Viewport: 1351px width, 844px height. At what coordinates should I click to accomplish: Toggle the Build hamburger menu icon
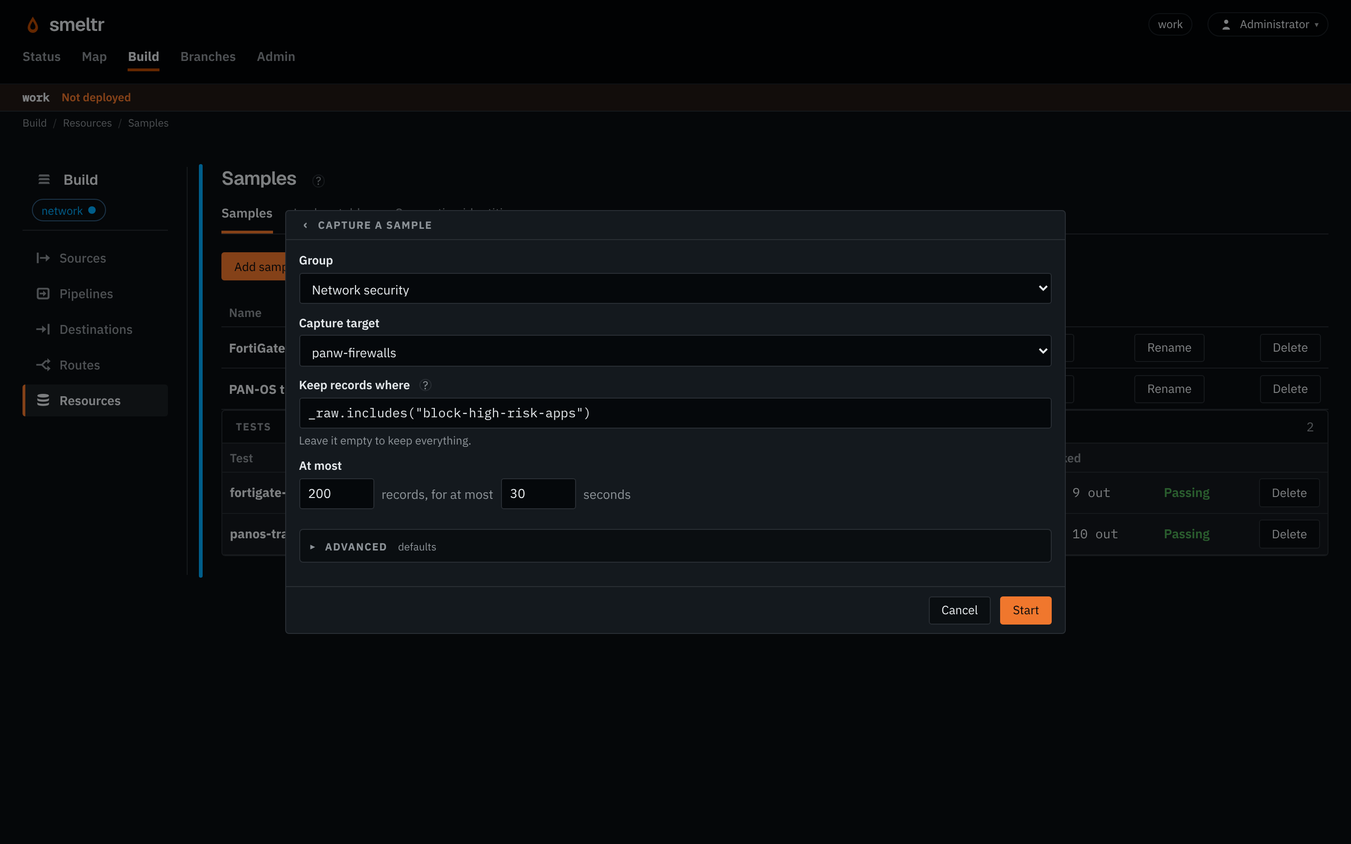tap(44, 179)
